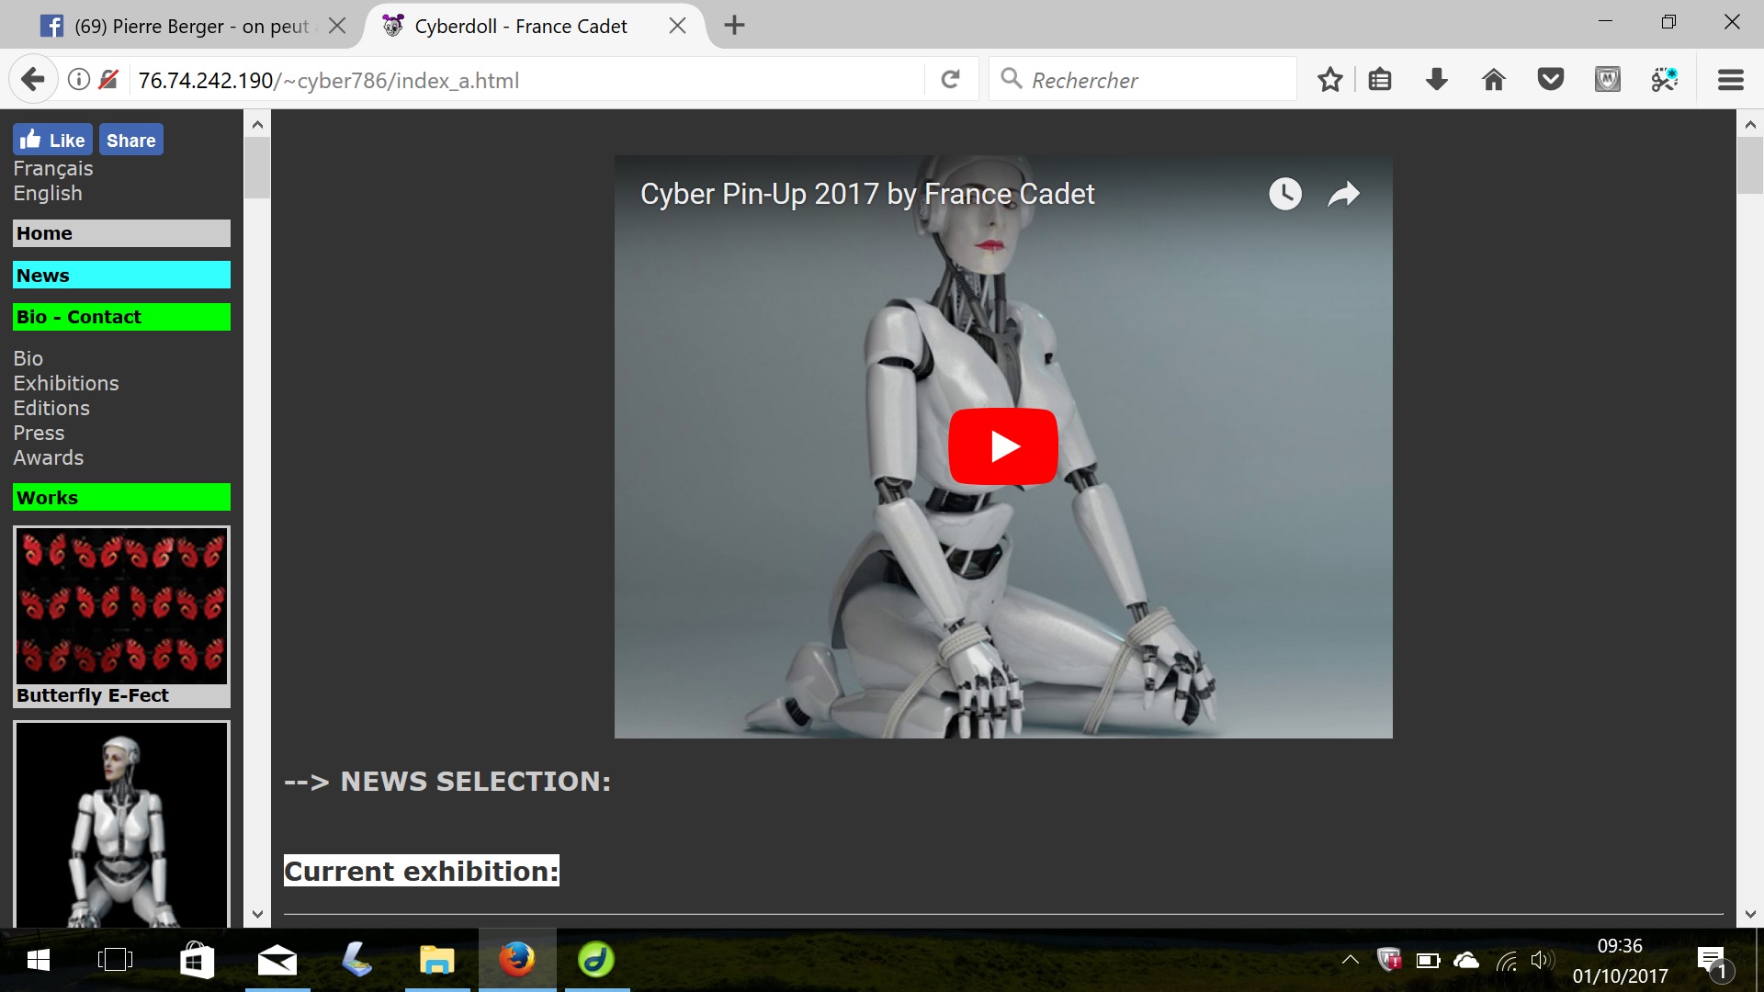The width and height of the screenshot is (1764, 992).
Task: Open Task View in the taskbar
Action: [x=115, y=960]
